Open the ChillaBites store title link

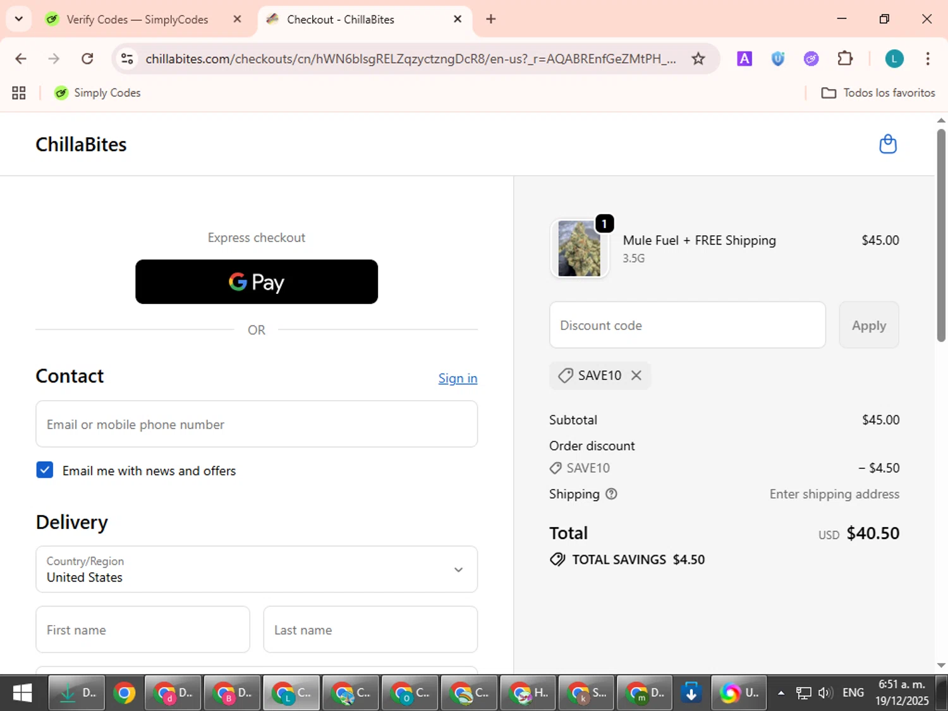tap(81, 144)
